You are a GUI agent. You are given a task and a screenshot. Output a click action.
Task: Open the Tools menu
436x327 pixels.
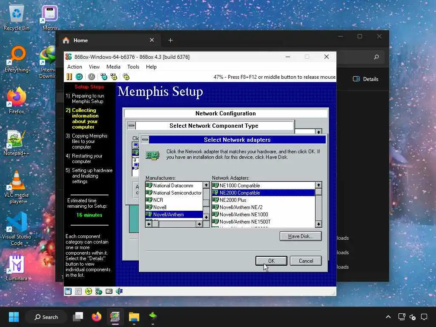tap(133, 67)
